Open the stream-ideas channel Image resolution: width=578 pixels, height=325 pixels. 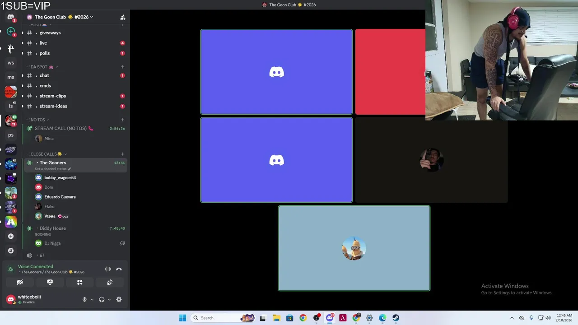75,106
